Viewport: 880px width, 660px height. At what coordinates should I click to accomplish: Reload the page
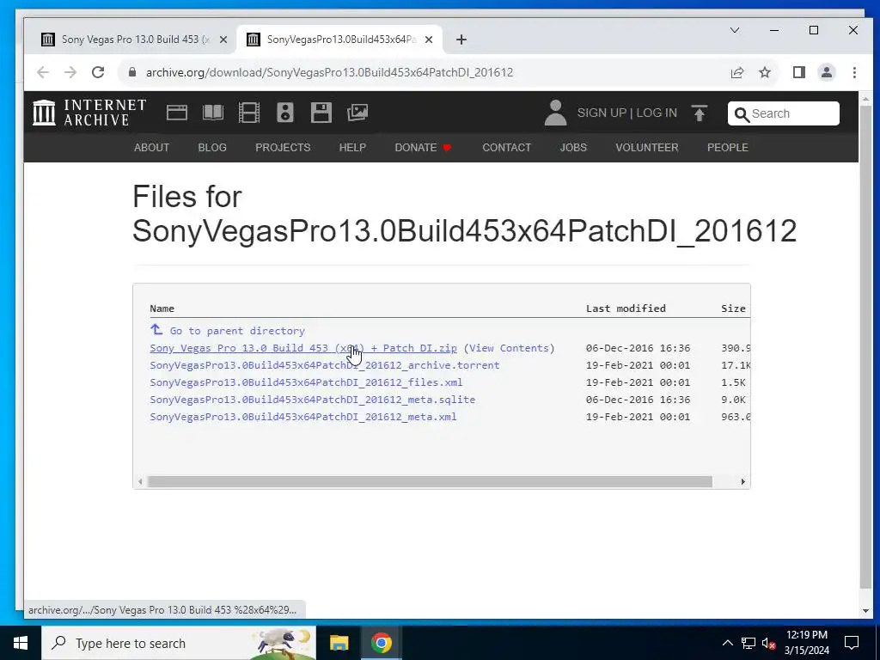(x=98, y=72)
